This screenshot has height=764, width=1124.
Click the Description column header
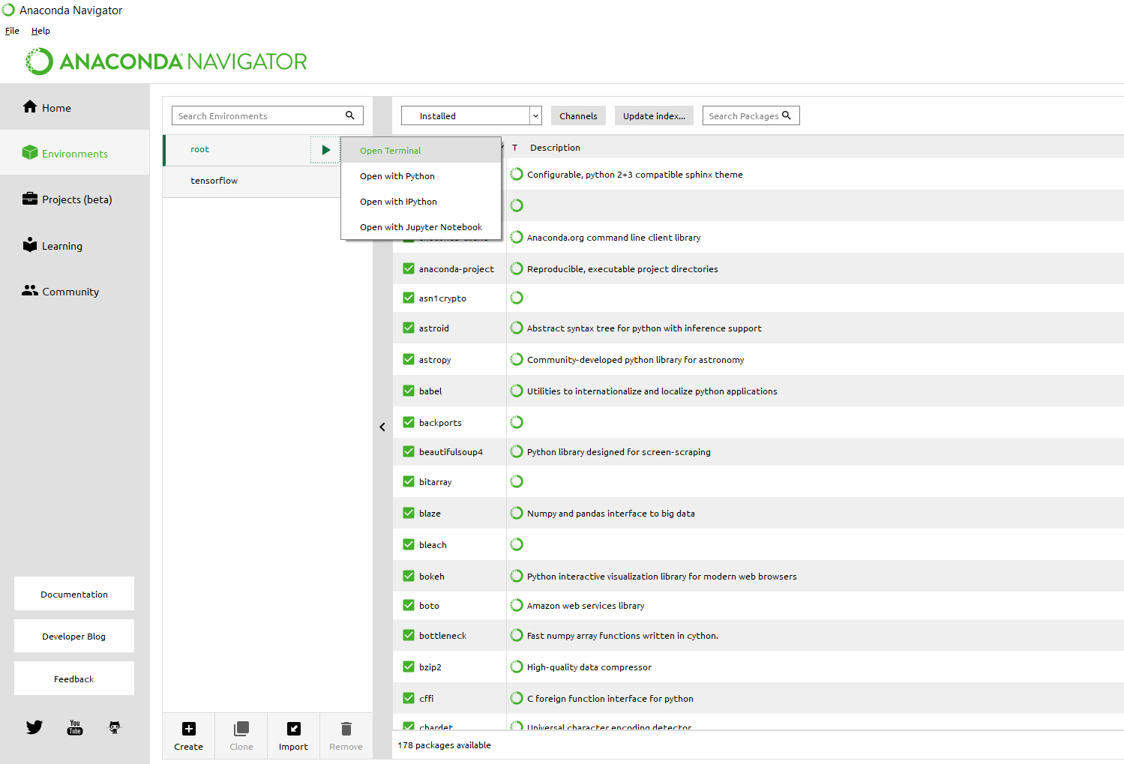[x=555, y=148]
